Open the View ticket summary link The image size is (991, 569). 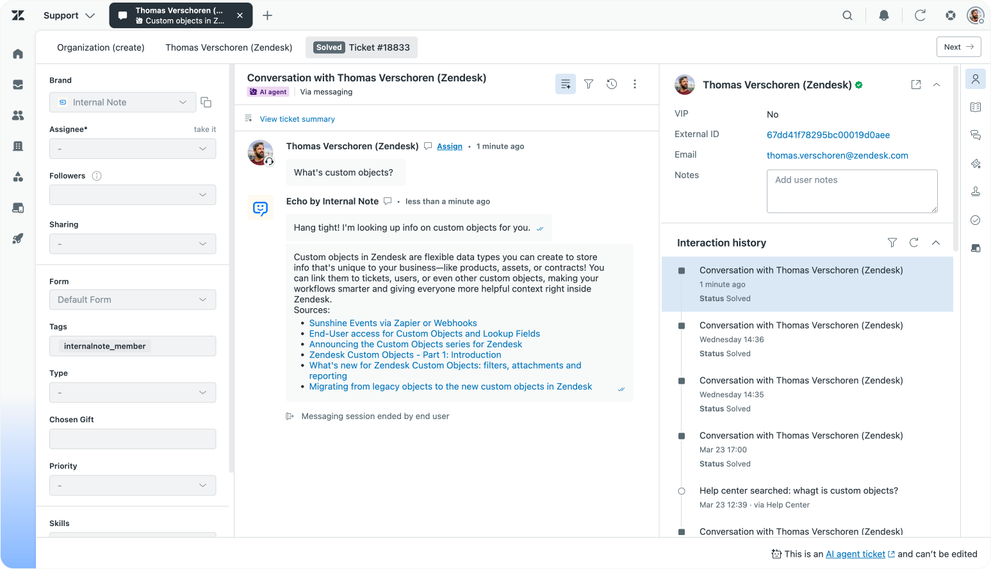point(297,119)
